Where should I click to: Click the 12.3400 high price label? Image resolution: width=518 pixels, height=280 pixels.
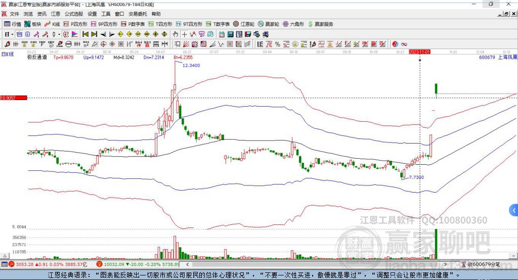tap(191, 65)
